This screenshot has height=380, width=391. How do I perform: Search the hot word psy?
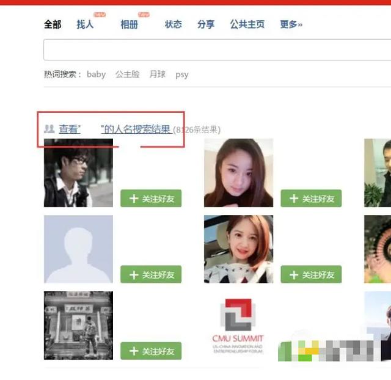182,75
